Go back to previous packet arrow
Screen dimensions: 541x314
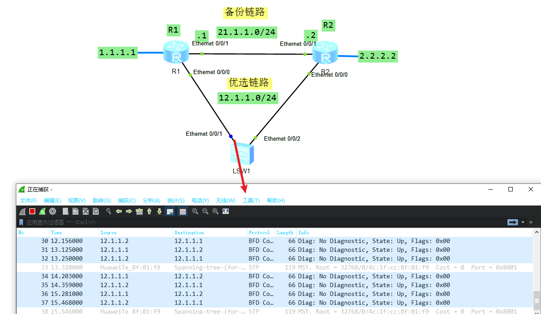[x=119, y=211]
